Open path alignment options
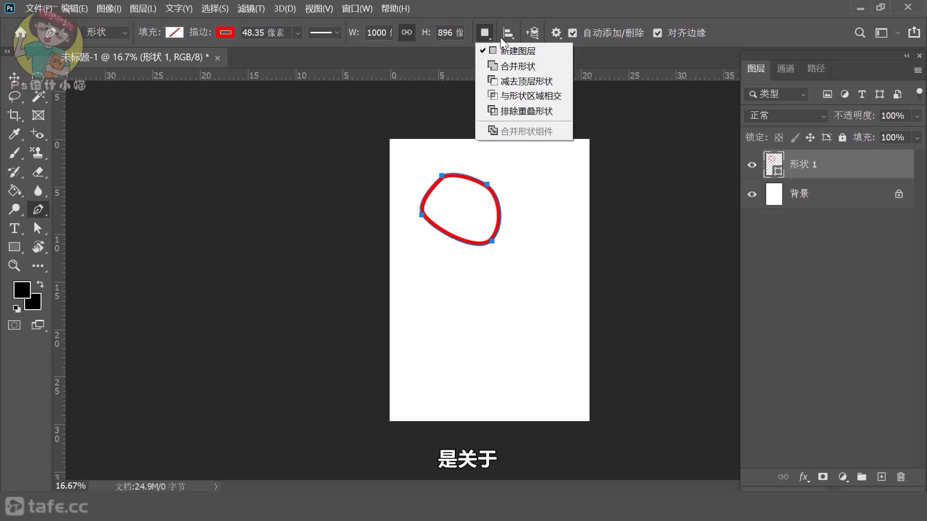This screenshot has width=927, height=521. [508, 33]
